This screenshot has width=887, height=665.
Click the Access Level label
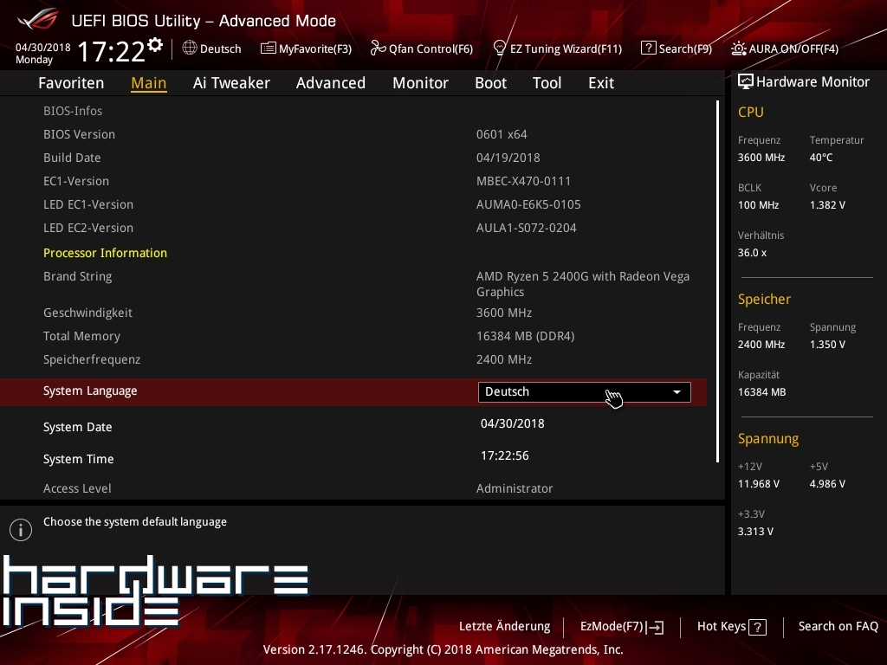pos(77,488)
